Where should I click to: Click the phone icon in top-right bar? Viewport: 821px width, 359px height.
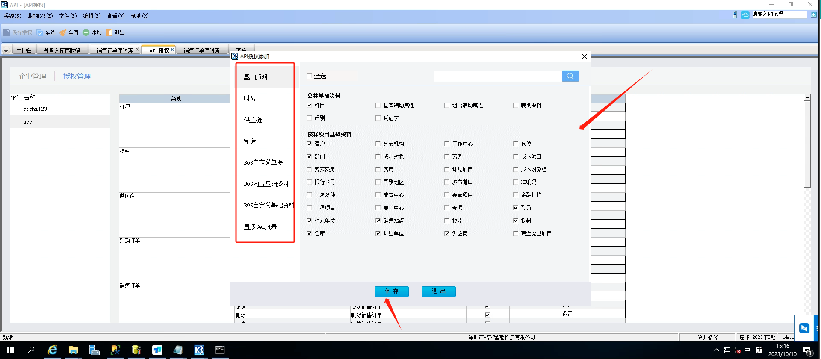(735, 15)
